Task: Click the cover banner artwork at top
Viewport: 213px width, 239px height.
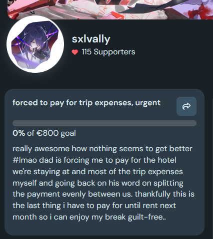Action: [x=110, y=9]
